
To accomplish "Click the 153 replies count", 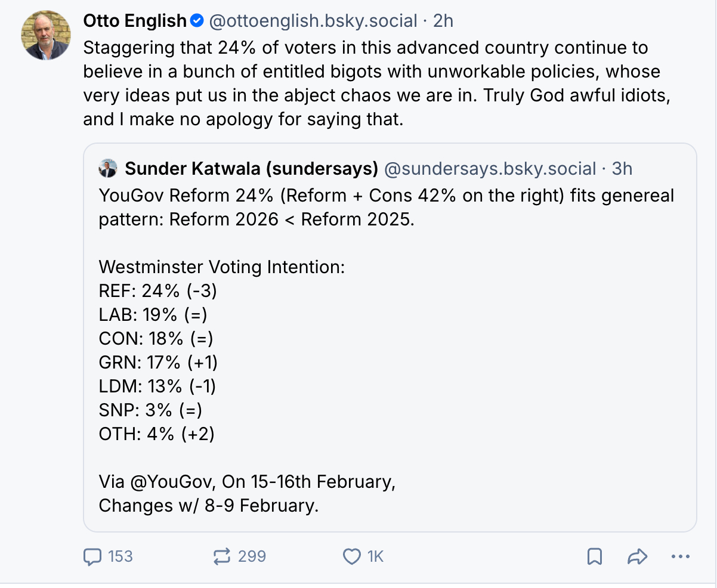I will coord(120,556).
